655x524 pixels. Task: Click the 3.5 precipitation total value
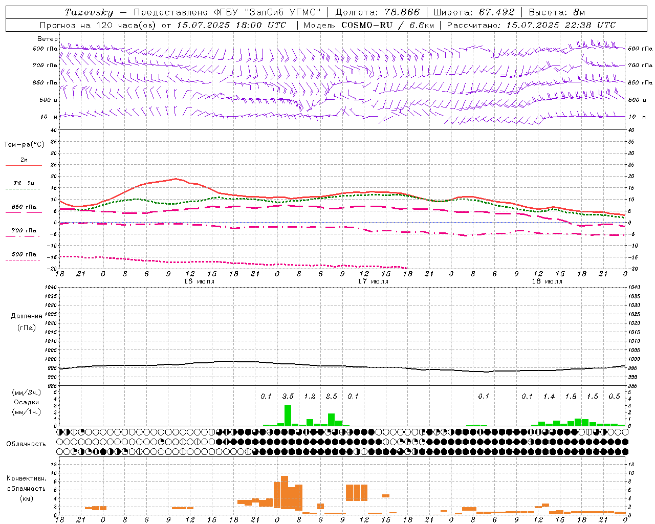[x=288, y=396]
